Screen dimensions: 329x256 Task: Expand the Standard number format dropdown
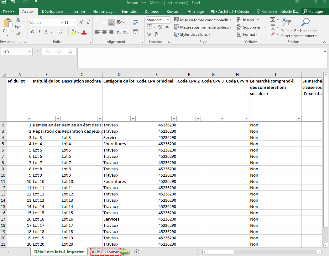pos(168,20)
